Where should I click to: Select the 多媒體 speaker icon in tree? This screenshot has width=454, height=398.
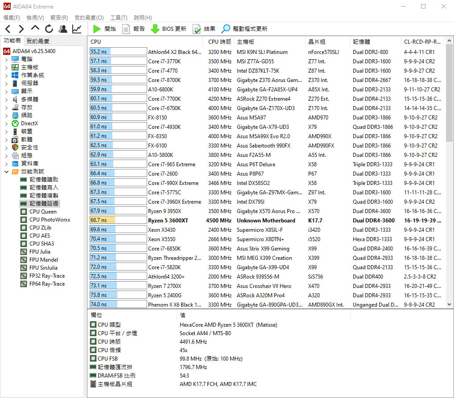15,99
